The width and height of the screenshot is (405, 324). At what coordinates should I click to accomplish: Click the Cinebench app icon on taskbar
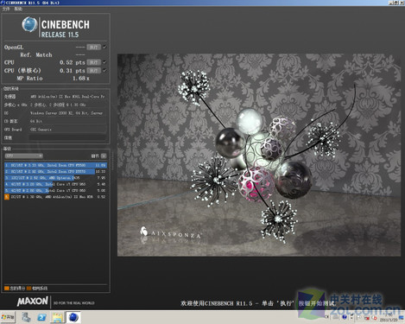click(73, 317)
